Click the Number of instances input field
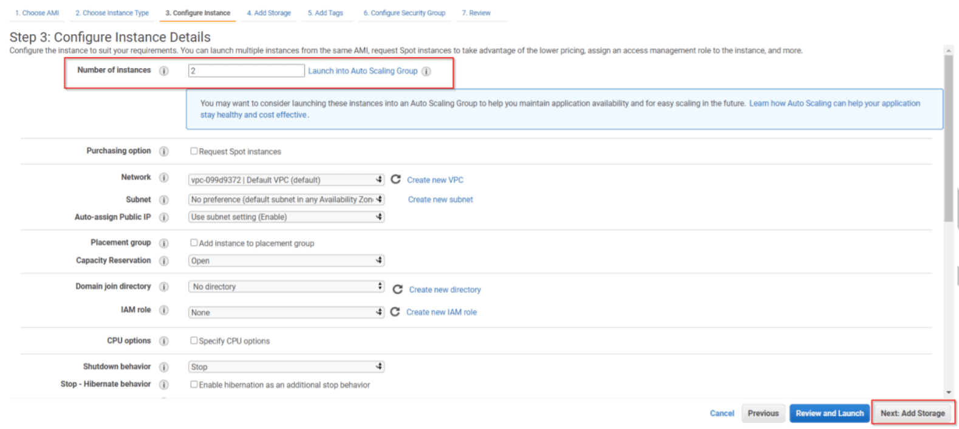Viewport: 959px width, 429px height. 246,71
